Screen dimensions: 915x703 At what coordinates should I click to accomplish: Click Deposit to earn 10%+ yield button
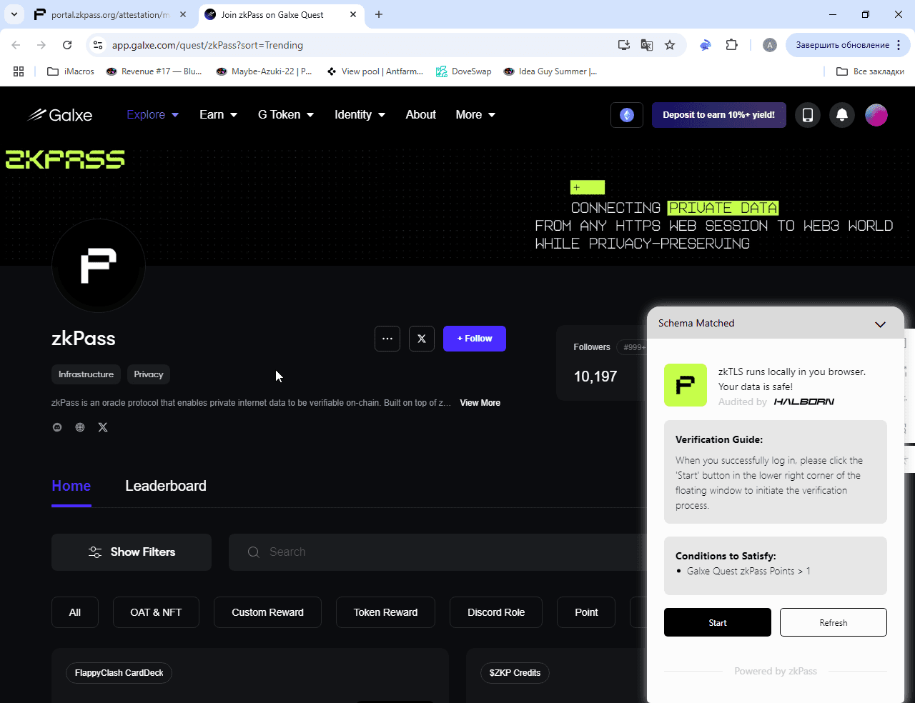pos(718,115)
